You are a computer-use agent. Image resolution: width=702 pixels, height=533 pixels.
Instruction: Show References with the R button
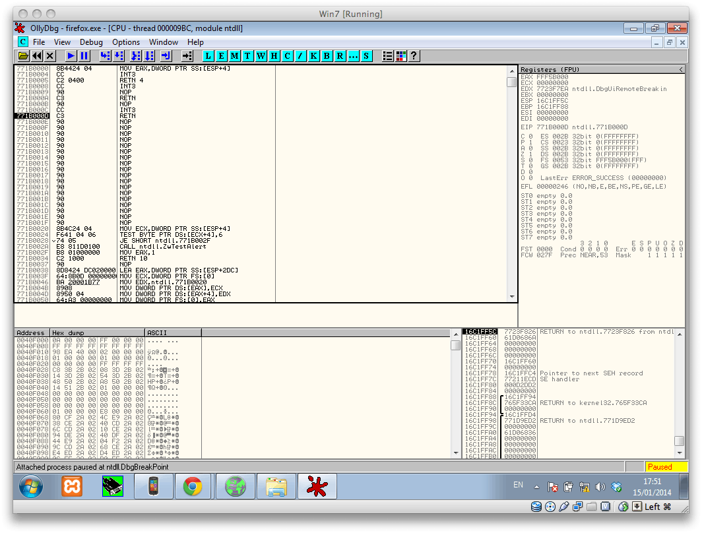point(340,56)
